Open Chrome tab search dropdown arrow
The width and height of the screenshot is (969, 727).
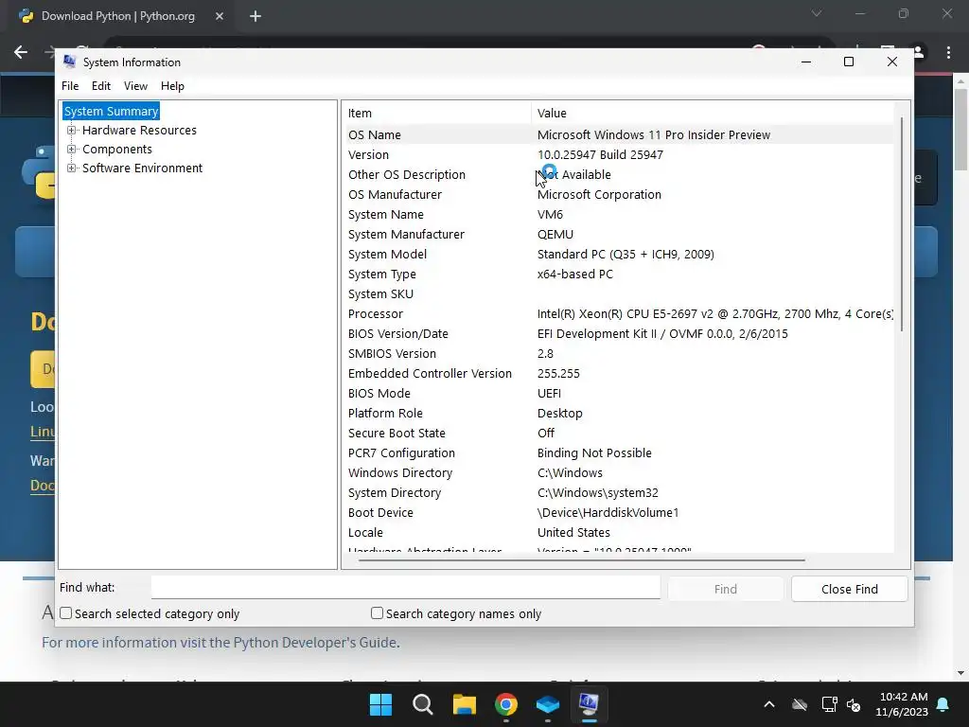pyautogui.click(x=817, y=13)
